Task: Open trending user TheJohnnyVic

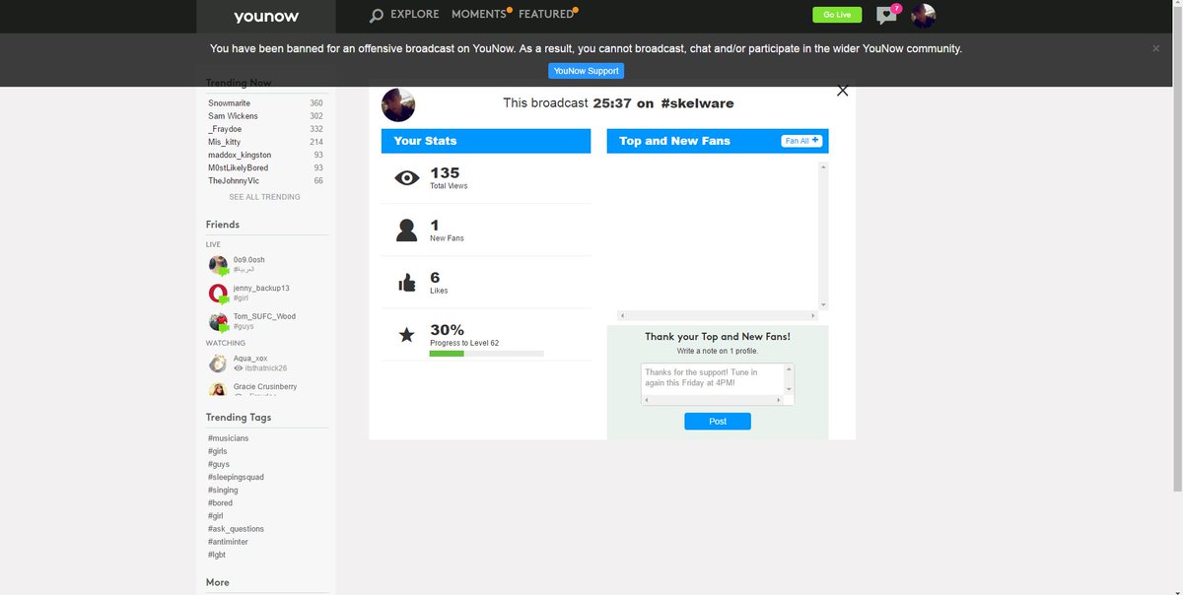Action: pos(234,180)
